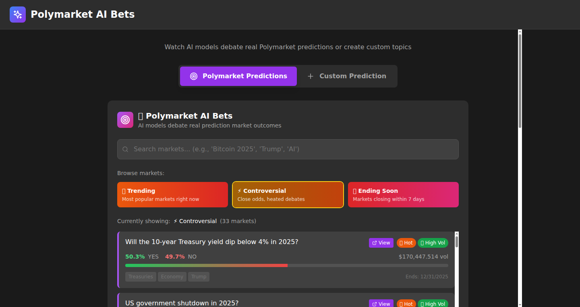Click Hot badge on Treasury yield market

[406, 243]
